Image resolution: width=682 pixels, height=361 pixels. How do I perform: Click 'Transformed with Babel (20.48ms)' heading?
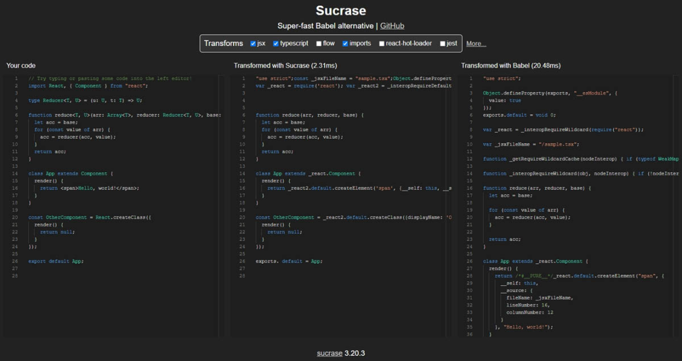[x=511, y=66]
